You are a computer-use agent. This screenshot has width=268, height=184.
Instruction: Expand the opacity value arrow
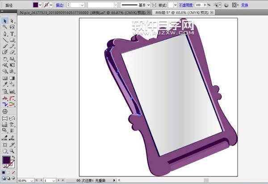coord(205,5)
